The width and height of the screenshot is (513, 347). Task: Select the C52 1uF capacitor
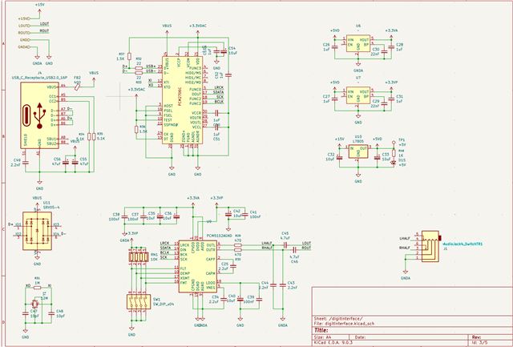click(228, 75)
